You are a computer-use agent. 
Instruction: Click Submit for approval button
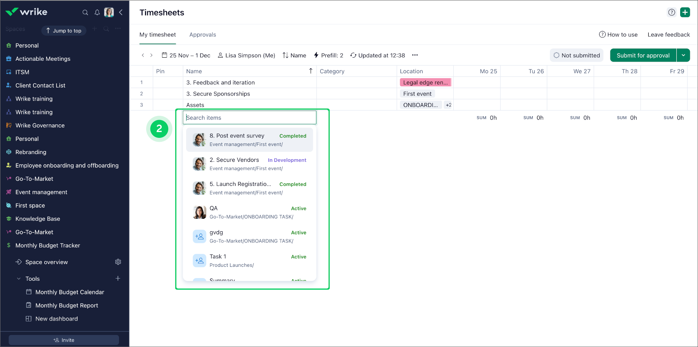click(x=643, y=55)
